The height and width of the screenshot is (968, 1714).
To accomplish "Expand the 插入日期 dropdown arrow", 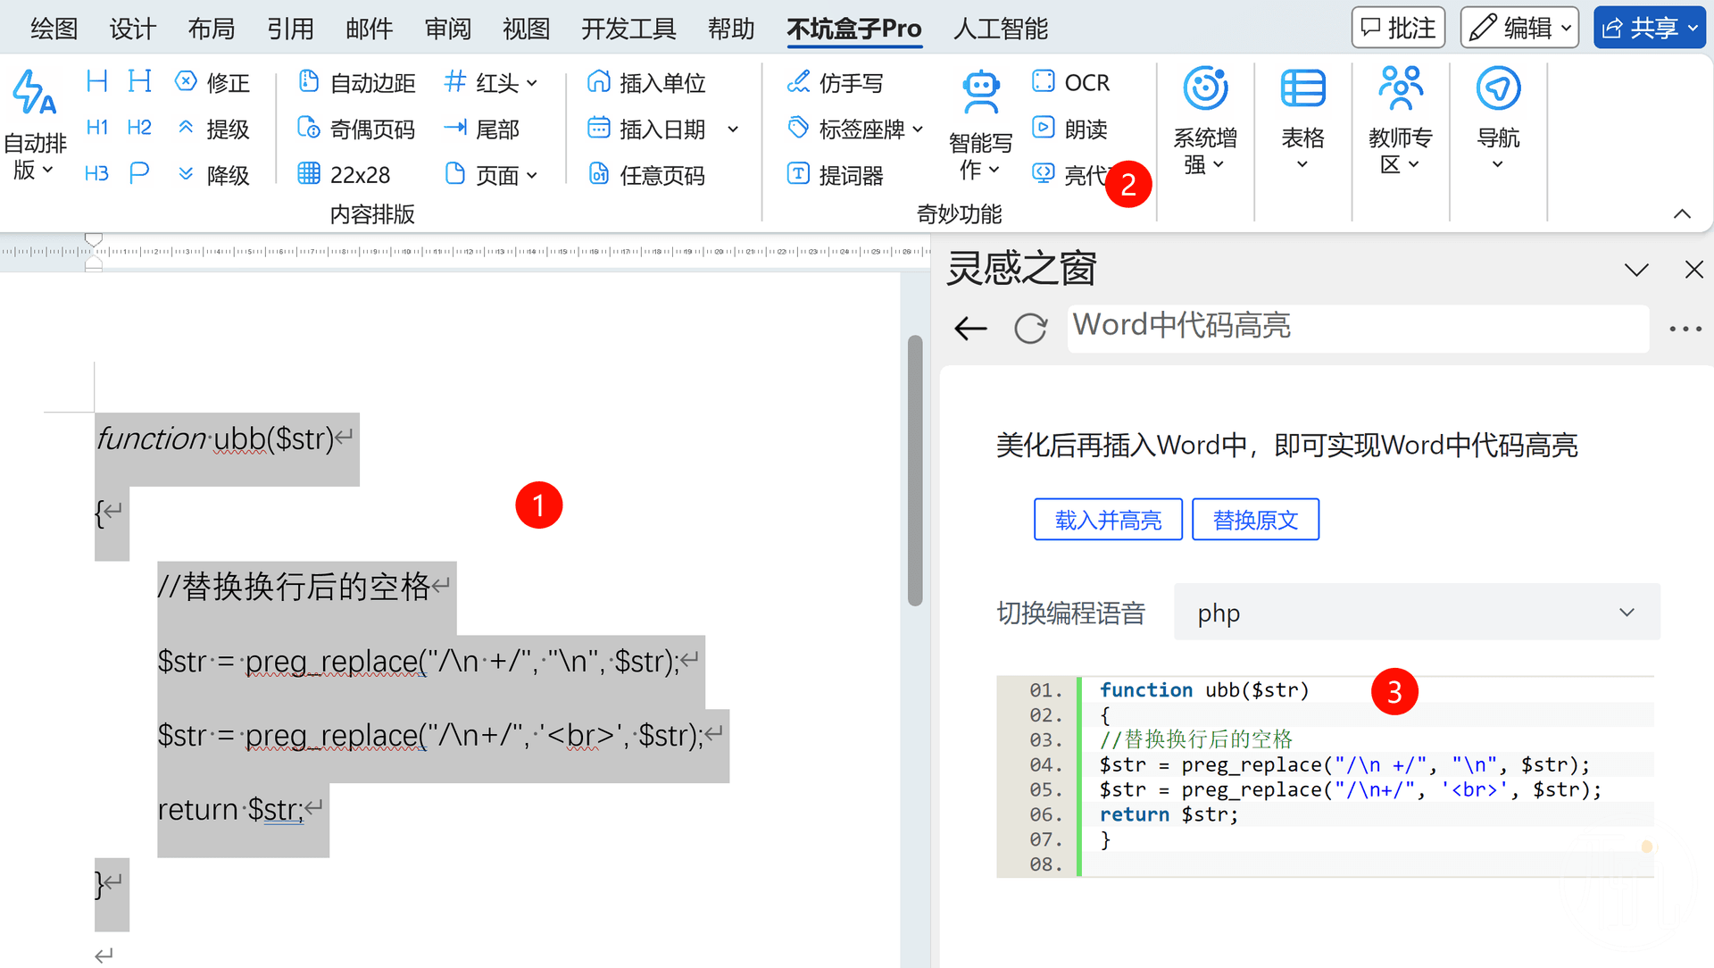I will pos(733,129).
